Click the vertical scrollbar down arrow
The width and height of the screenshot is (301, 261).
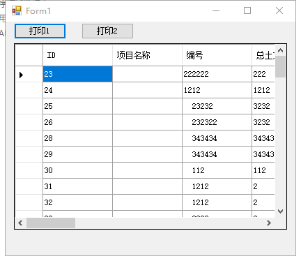coord(280,211)
